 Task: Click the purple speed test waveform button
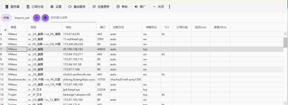(x=45, y=18)
